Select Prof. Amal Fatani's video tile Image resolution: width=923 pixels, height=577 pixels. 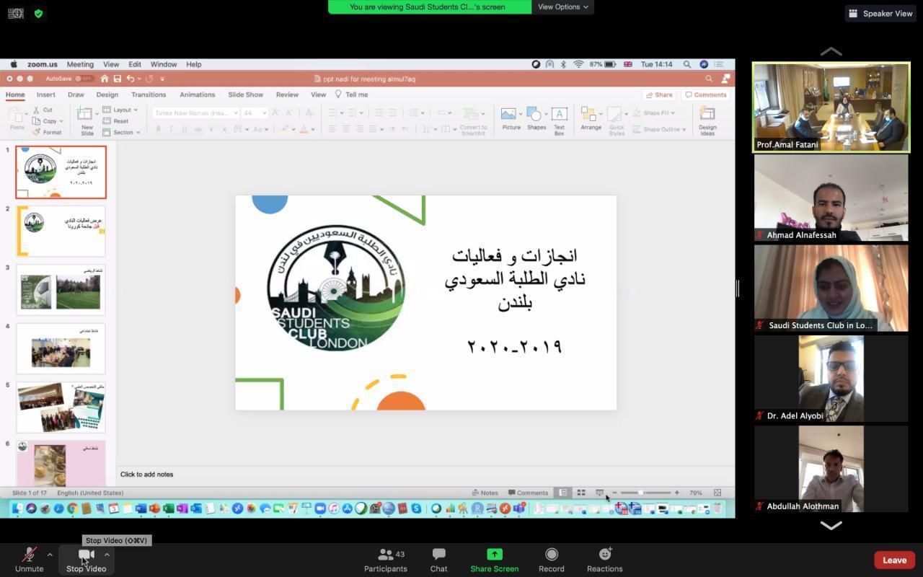coord(831,107)
